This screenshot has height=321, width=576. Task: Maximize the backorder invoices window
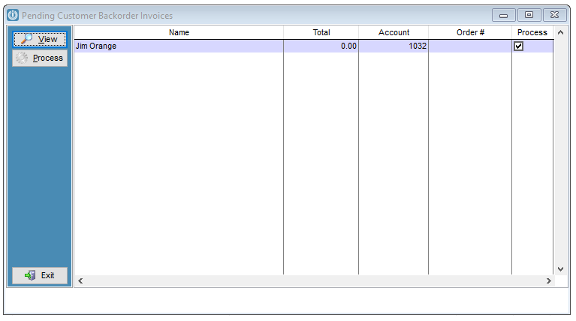[529, 15]
